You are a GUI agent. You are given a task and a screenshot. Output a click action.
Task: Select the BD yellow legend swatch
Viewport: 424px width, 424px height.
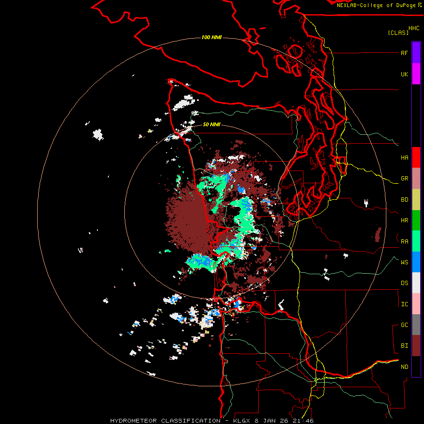[x=416, y=200]
